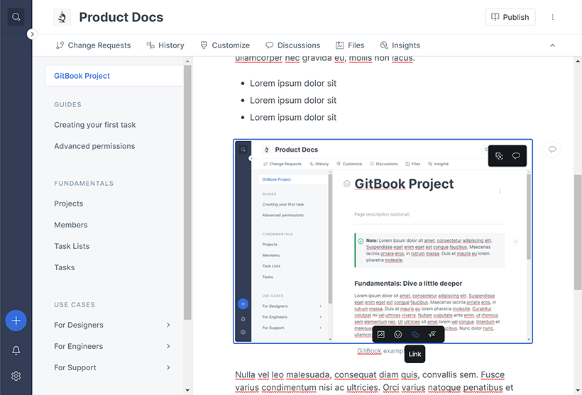Insert an image from the caption toolbar
This screenshot has height=395, width=582.
coord(381,335)
